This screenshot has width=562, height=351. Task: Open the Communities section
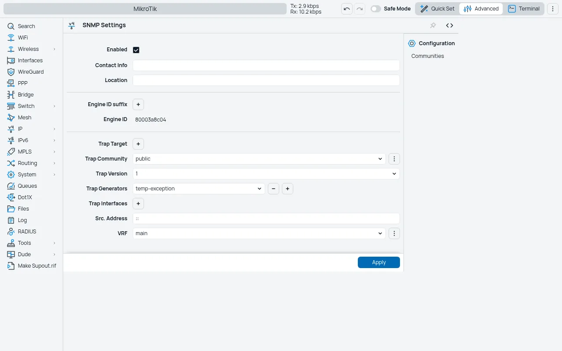click(428, 56)
